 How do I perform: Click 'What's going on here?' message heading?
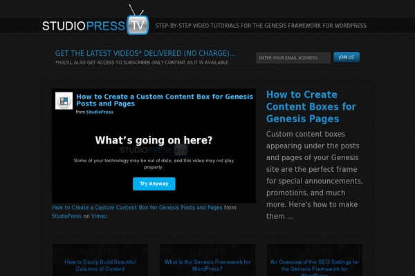tap(154, 140)
